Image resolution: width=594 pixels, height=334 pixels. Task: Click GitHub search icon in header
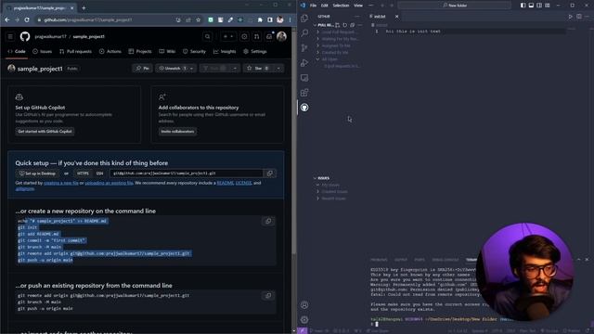207,36
